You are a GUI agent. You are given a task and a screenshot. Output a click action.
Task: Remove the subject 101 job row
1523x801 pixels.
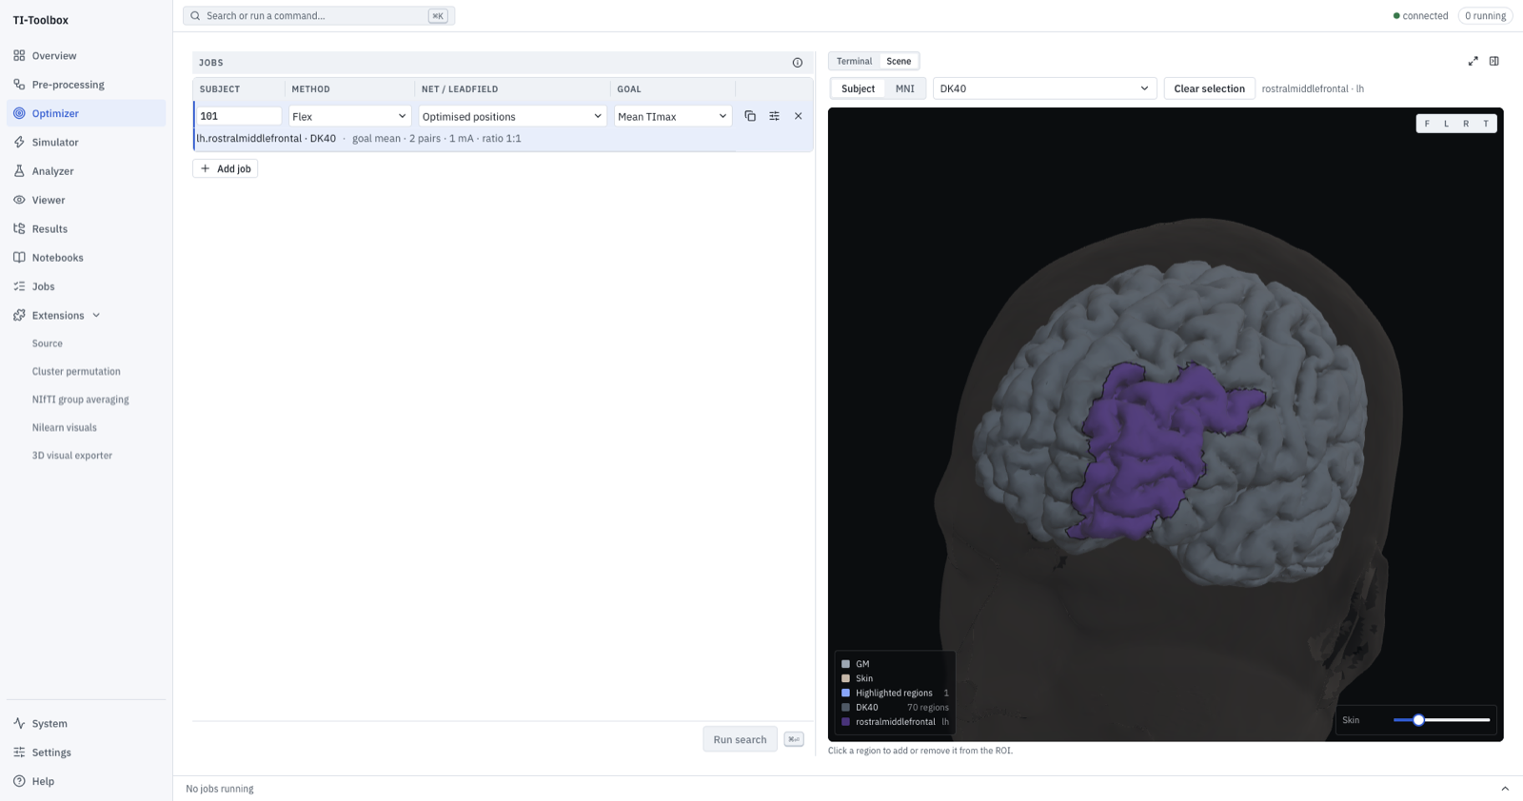coord(799,116)
